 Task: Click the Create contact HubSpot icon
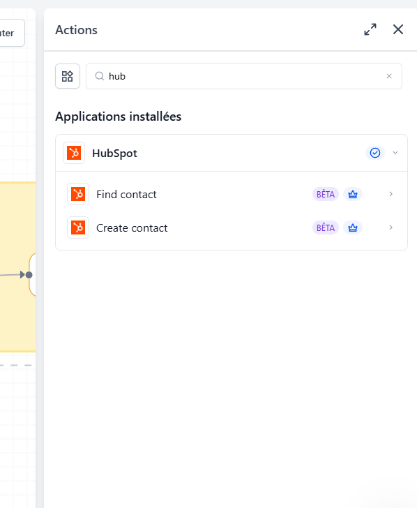tap(78, 227)
